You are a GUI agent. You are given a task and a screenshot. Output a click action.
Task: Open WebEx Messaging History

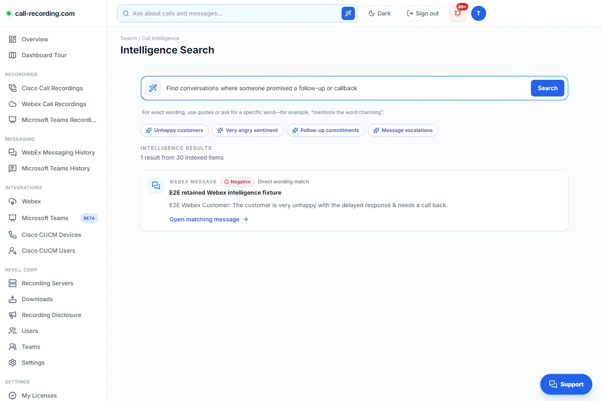(53, 152)
